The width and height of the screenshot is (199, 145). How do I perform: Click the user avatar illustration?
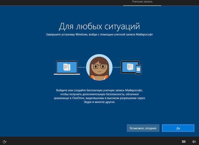click(99, 68)
